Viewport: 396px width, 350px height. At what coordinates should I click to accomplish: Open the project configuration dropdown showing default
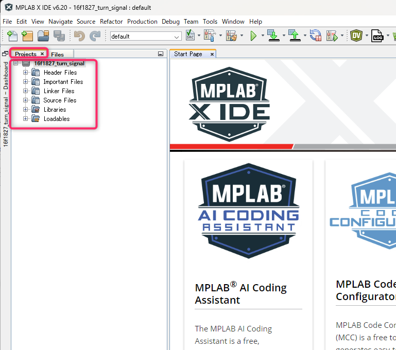pyautogui.click(x=146, y=37)
